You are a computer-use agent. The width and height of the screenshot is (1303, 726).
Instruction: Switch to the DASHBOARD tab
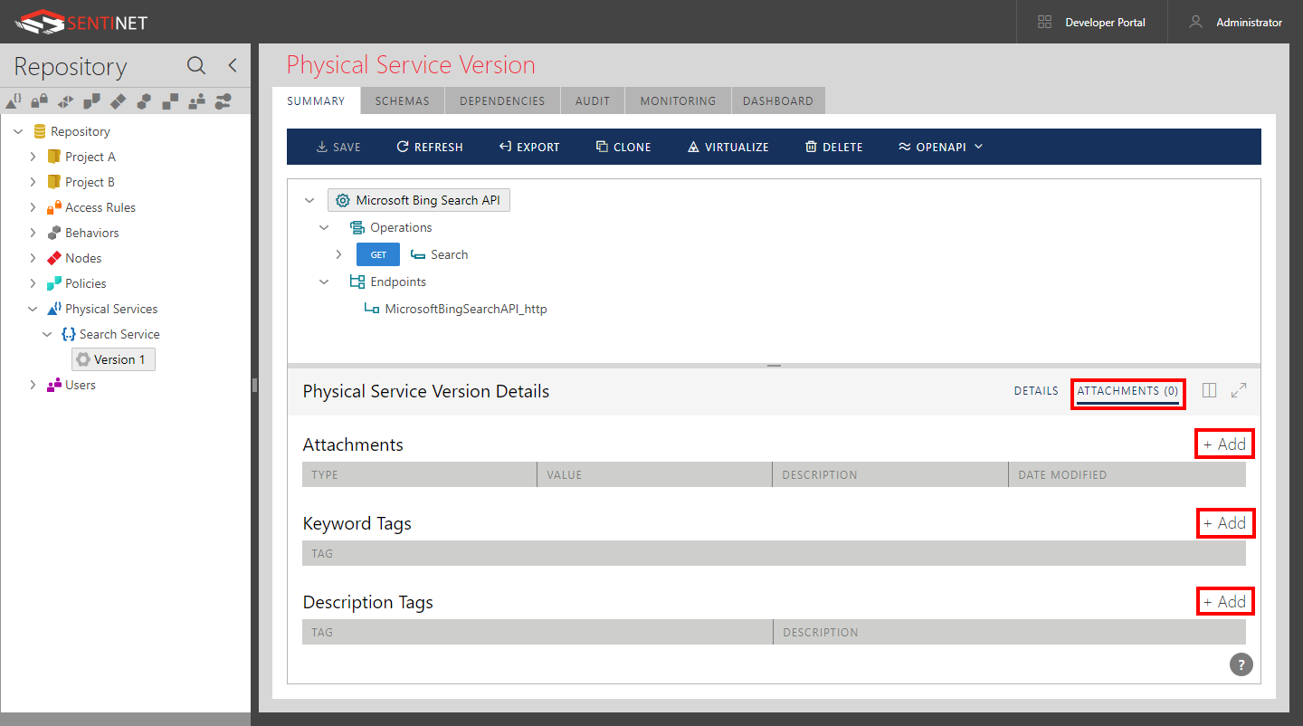click(x=778, y=100)
